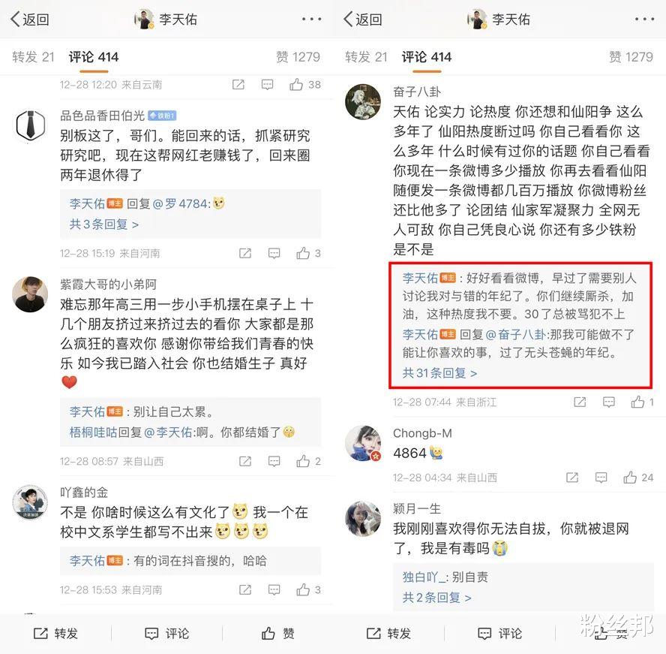Like the Chongb-M comment with 24 likes
The height and width of the screenshot is (654, 666).
coord(630,478)
